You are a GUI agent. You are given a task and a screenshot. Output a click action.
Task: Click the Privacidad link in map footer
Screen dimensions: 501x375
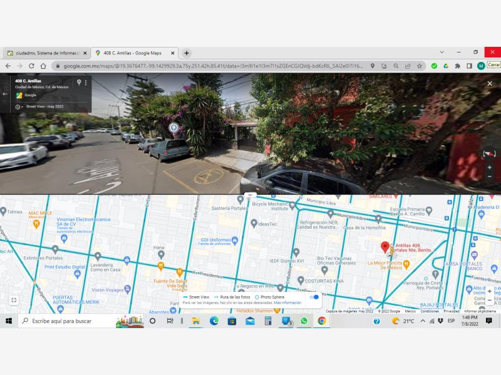452,311
